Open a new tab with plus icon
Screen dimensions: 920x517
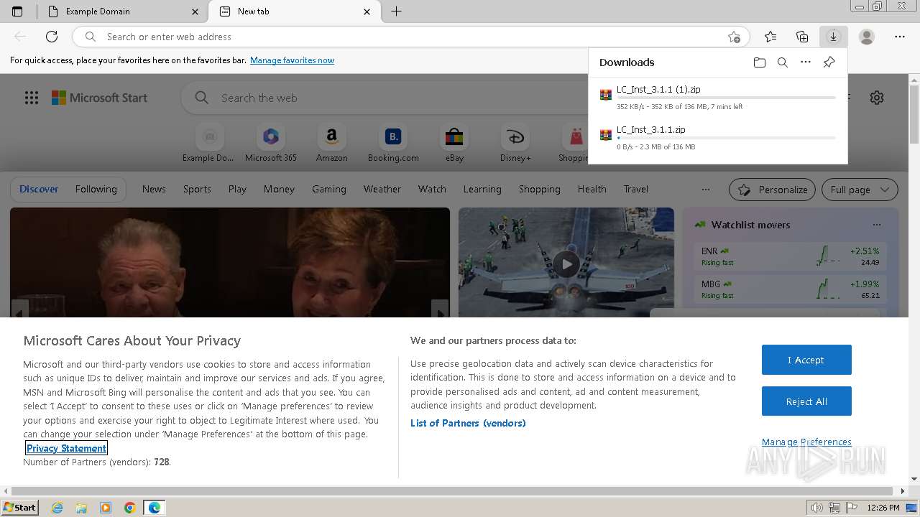coord(396,11)
